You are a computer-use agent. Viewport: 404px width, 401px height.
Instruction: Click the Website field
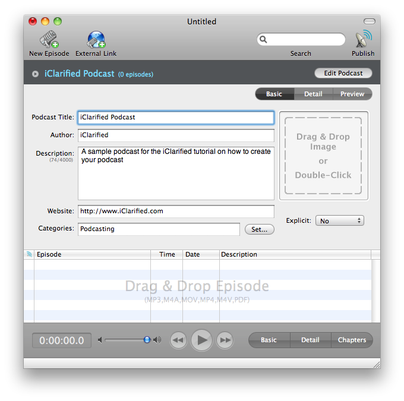click(x=176, y=211)
